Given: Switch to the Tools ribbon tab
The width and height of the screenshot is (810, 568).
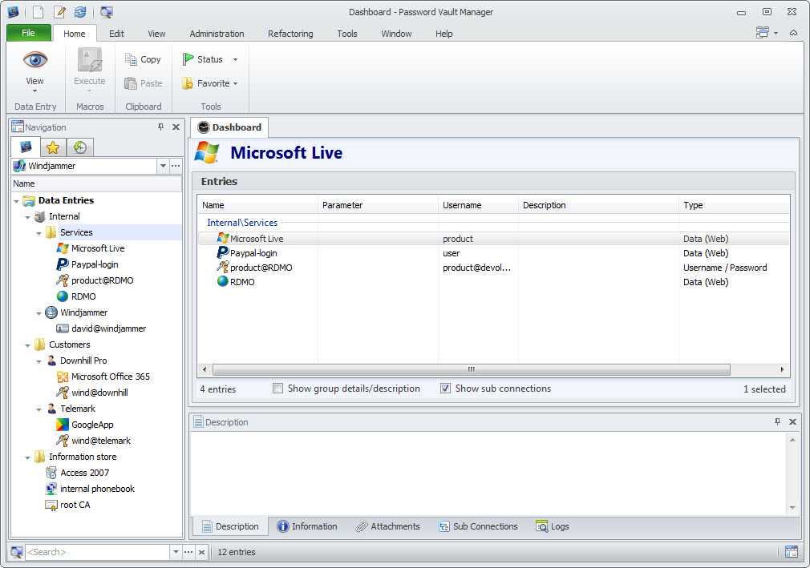Looking at the screenshot, I should click(x=347, y=34).
